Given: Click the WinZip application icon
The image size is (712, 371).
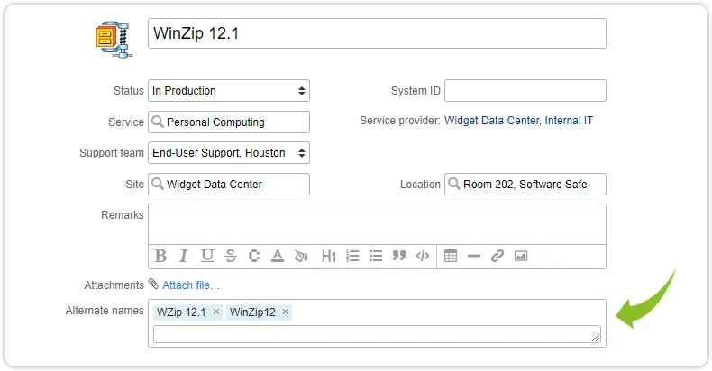Looking at the screenshot, I should click(x=114, y=39).
